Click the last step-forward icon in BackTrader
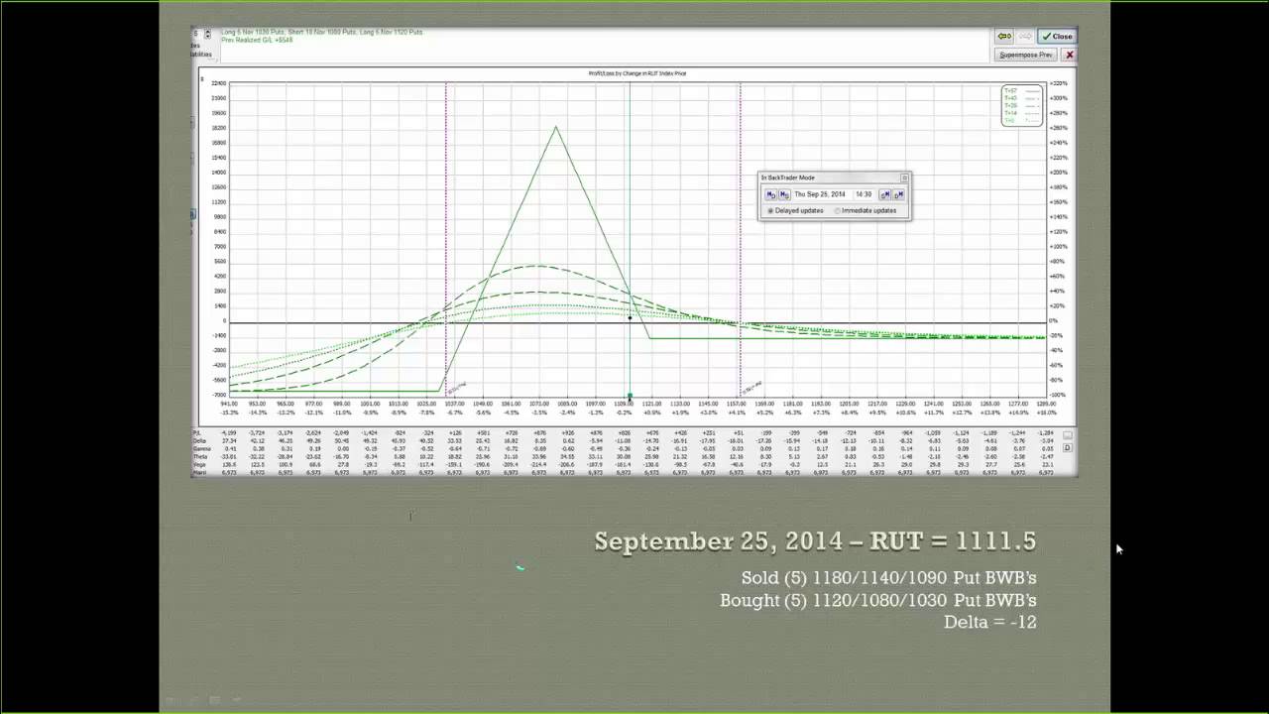The height and width of the screenshot is (714, 1269). (x=898, y=194)
